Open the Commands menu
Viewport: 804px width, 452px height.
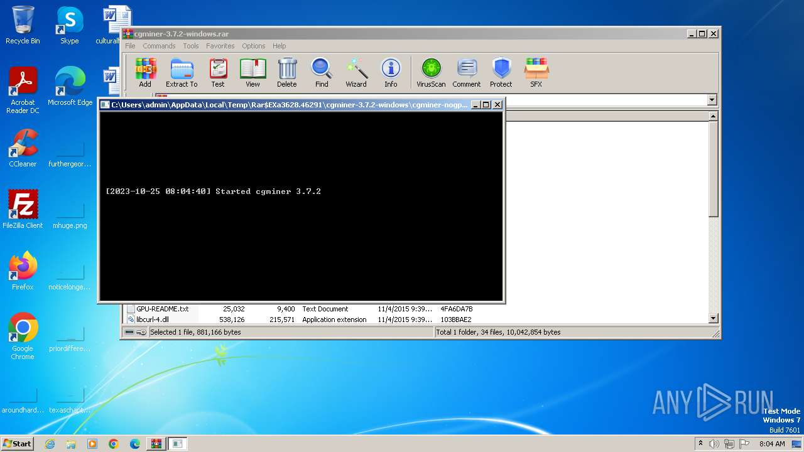click(x=159, y=46)
